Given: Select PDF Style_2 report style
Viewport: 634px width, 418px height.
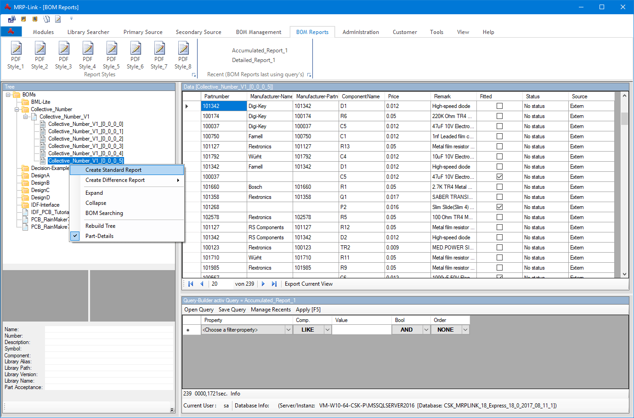Looking at the screenshot, I should pyautogui.click(x=40, y=55).
